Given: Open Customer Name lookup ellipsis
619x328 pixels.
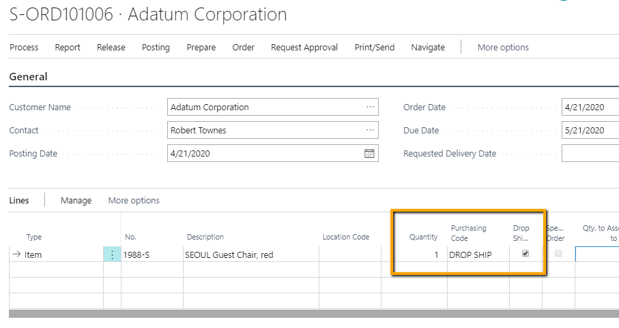Looking at the screenshot, I should [x=370, y=107].
